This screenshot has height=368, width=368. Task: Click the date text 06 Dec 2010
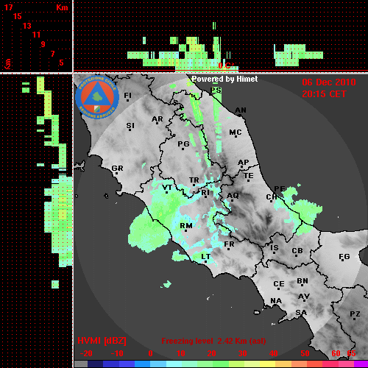point(329,82)
